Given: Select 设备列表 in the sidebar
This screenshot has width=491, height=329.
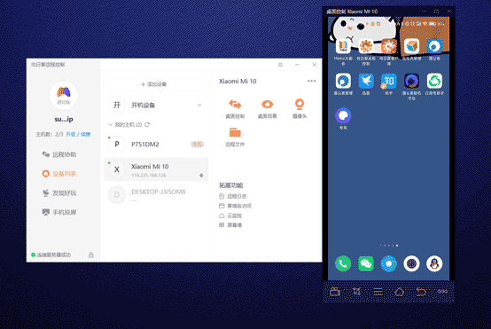Looking at the screenshot, I should (x=59, y=174).
